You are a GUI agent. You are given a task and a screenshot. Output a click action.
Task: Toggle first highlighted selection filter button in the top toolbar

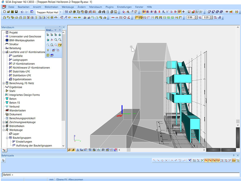(144, 12)
